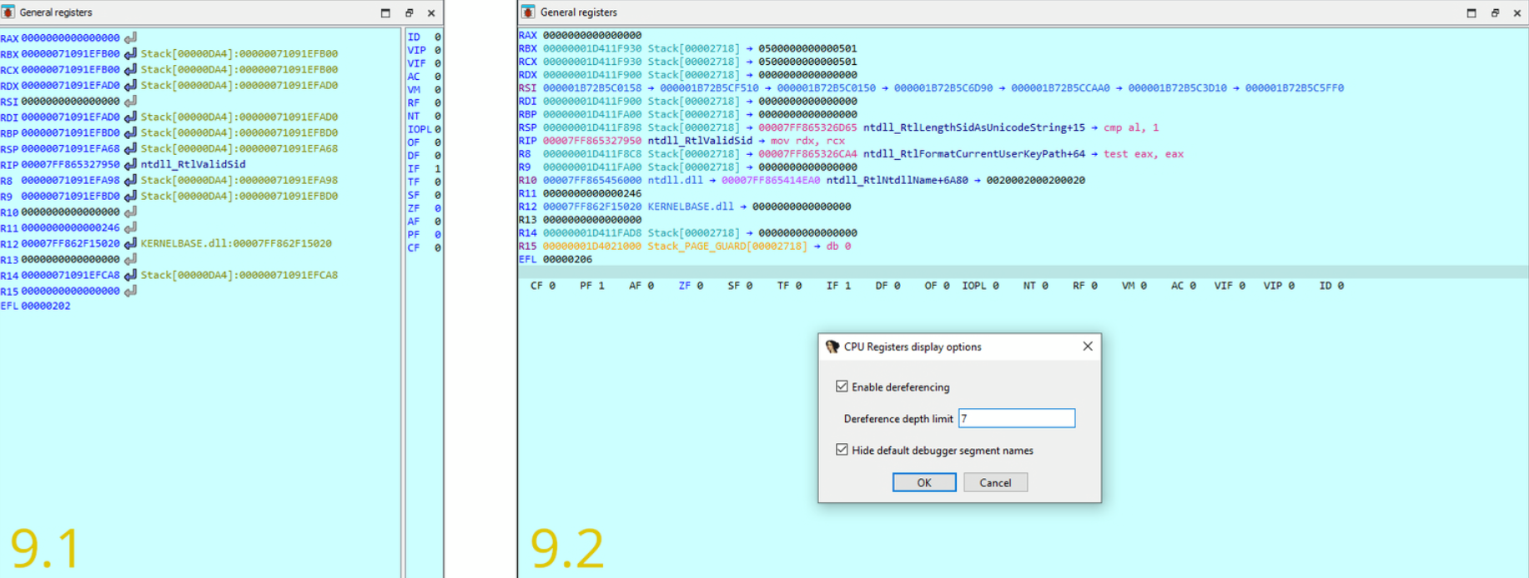Select the RSP value 00000071091EFA68 in left window
The width and height of the screenshot is (1529, 578).
(70, 149)
